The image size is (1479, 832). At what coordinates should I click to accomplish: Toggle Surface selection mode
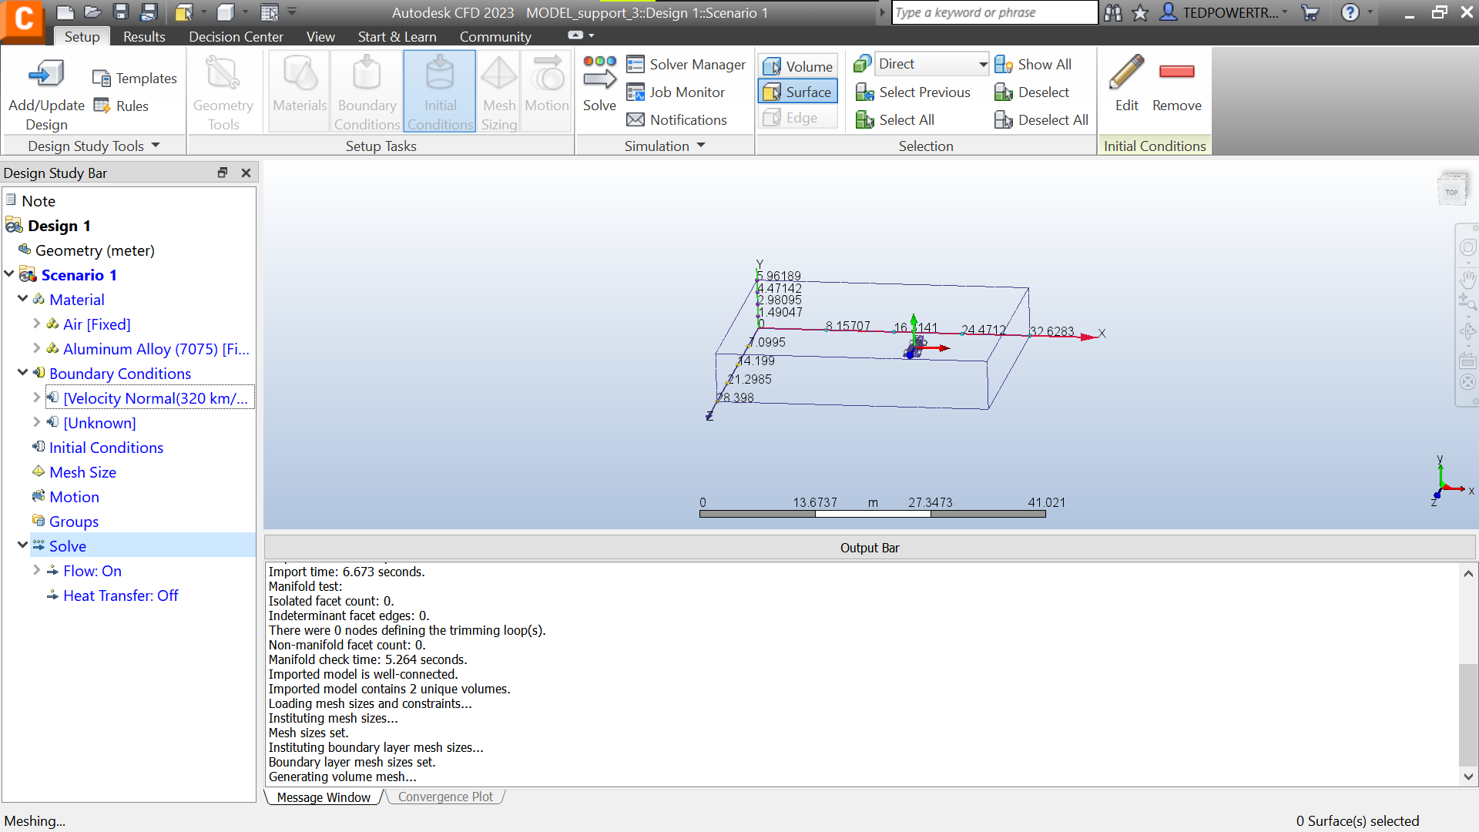(797, 92)
